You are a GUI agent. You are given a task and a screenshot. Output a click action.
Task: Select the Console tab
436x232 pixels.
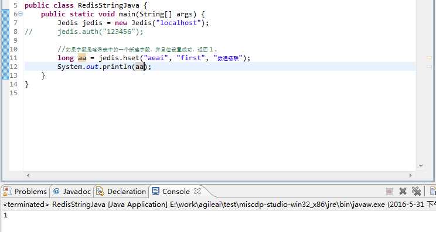pyautogui.click(x=171, y=192)
